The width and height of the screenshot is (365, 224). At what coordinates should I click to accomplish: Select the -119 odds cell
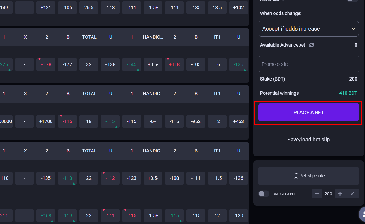click(67, 216)
